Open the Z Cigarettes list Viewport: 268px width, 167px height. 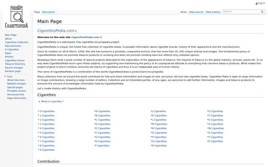(216, 141)
